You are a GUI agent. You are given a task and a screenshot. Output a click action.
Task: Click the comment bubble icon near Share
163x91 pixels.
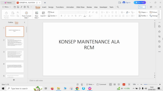[151, 7]
